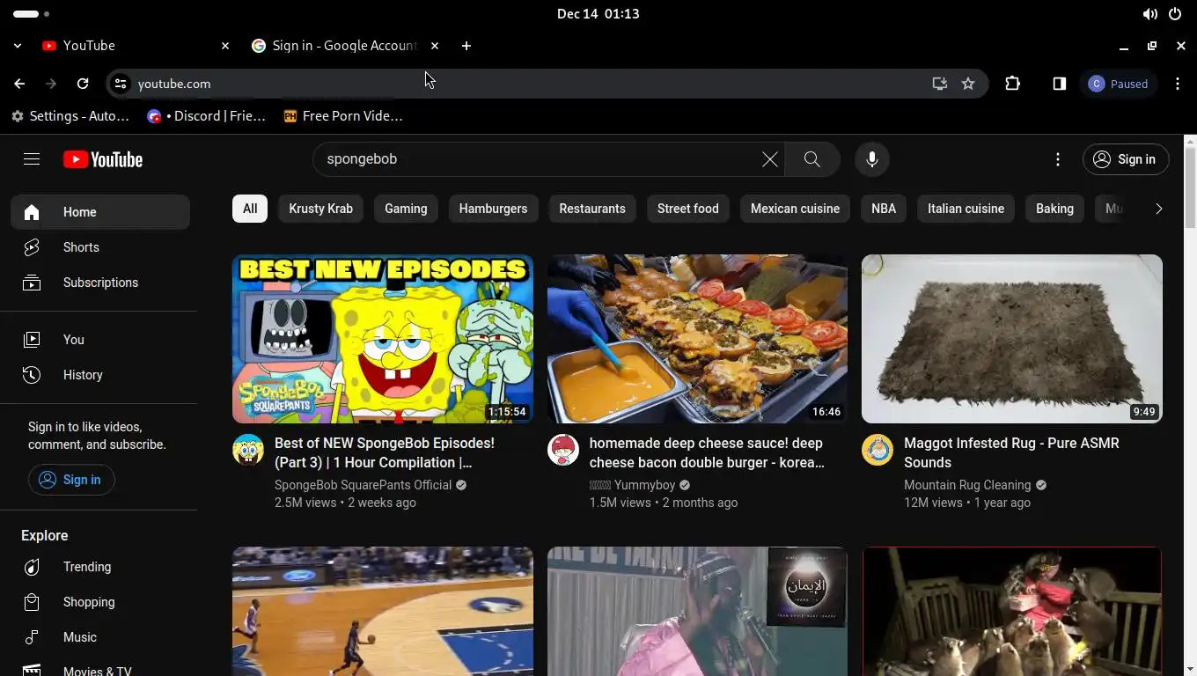Image resolution: width=1197 pixels, height=676 pixels.
Task: Click the sidebar Sign in button
Action: tap(71, 480)
